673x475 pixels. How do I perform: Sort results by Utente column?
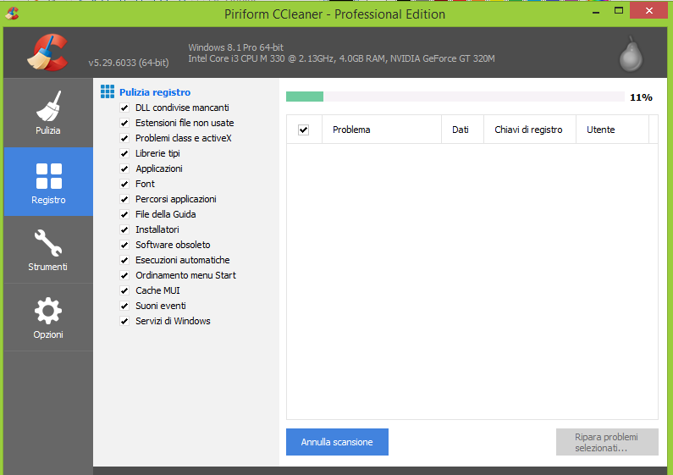click(612, 130)
